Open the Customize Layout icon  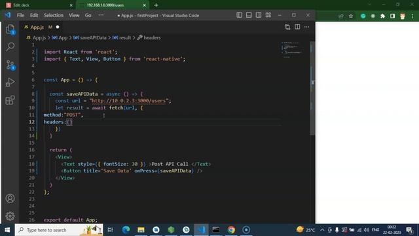(268, 15)
